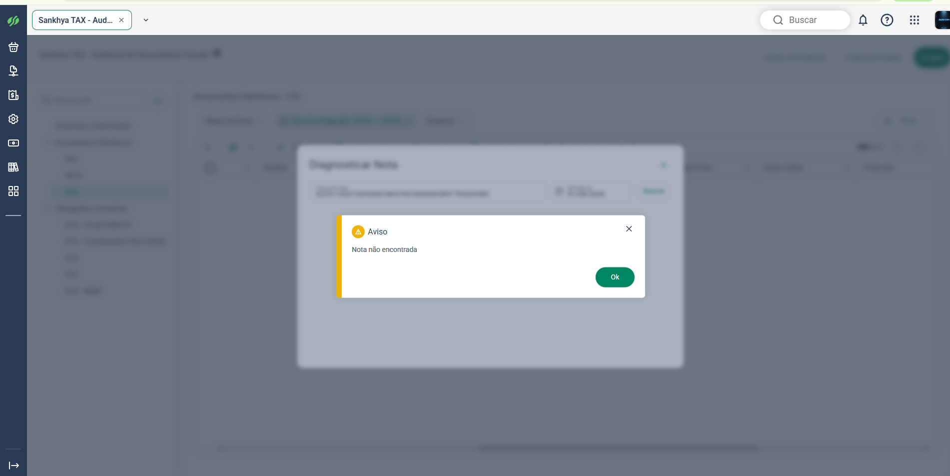Viewport: 950px width, 476px height.
Task: Open the settings gear sidebar icon
Action: pos(13,119)
